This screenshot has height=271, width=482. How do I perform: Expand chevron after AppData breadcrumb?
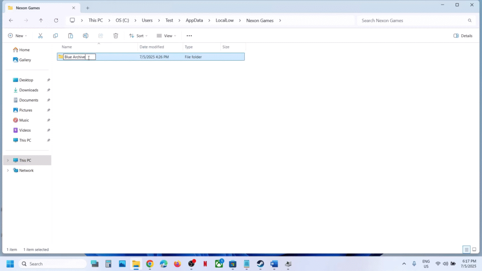tap(209, 20)
